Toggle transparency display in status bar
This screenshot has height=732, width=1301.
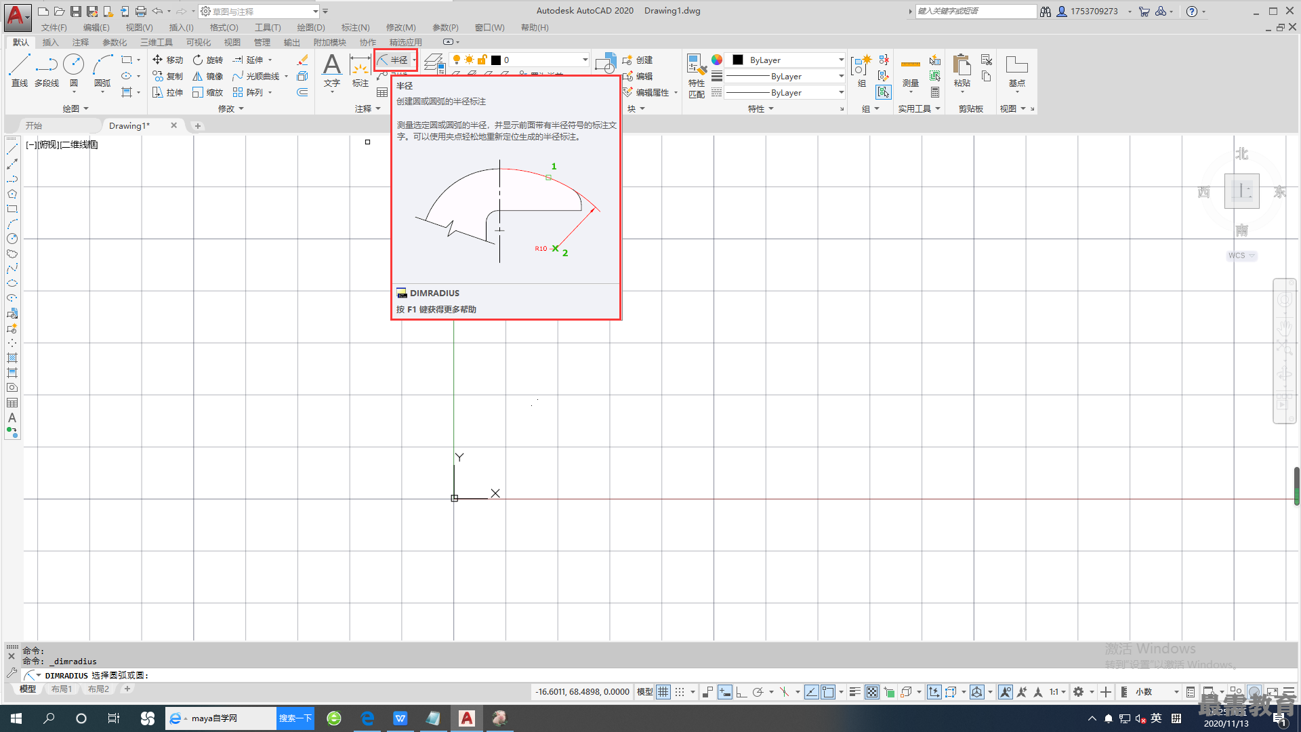(x=872, y=691)
